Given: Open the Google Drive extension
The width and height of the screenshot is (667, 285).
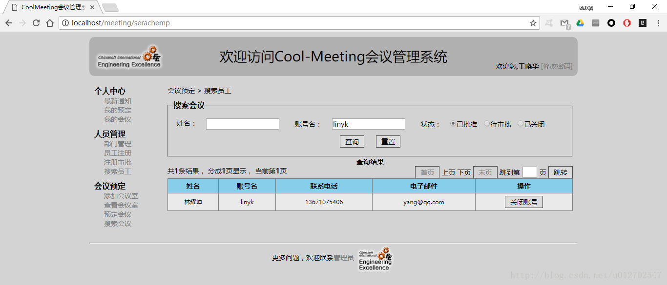Looking at the screenshot, I should click(580, 23).
